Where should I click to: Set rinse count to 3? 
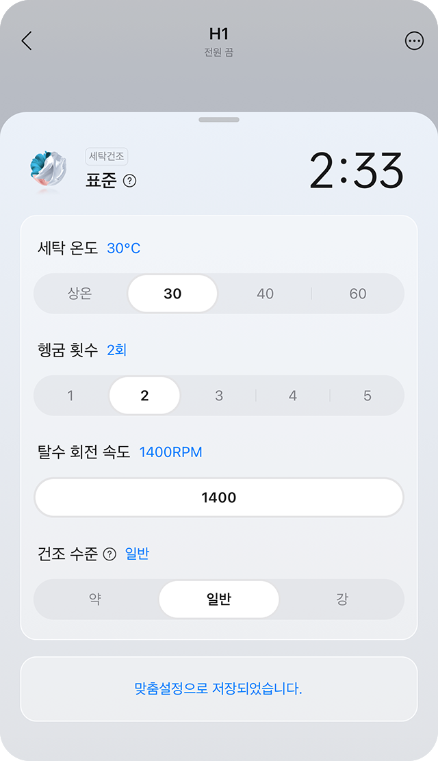(x=219, y=396)
